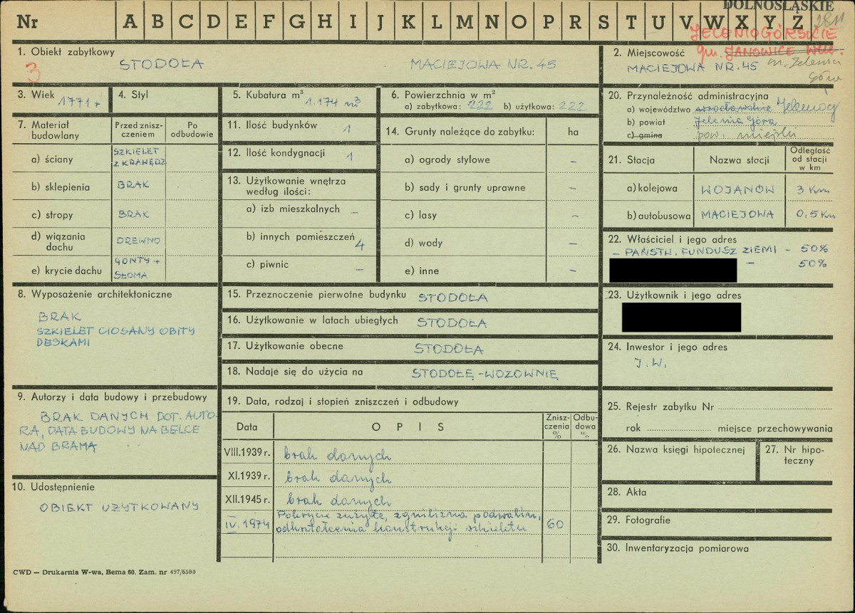This screenshot has width=855, height=613.
Task: Select 'MACIEJOWA NR. 45' under Miejscowość
Action: tap(691, 68)
